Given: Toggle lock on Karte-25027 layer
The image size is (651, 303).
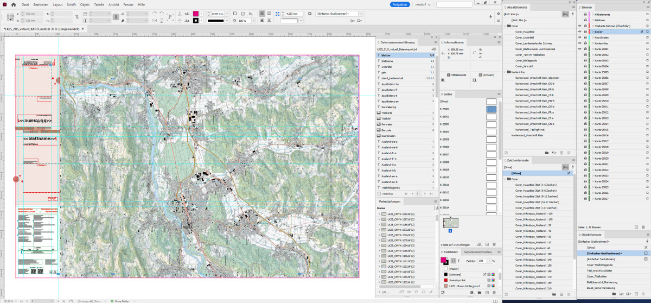Looking at the screenshot, I should tap(585, 198).
